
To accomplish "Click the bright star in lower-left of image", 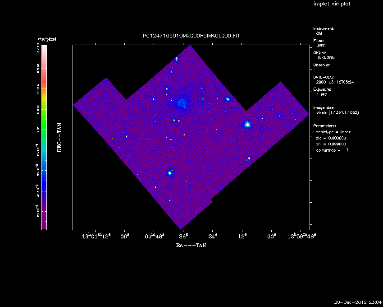I will tap(170, 173).
